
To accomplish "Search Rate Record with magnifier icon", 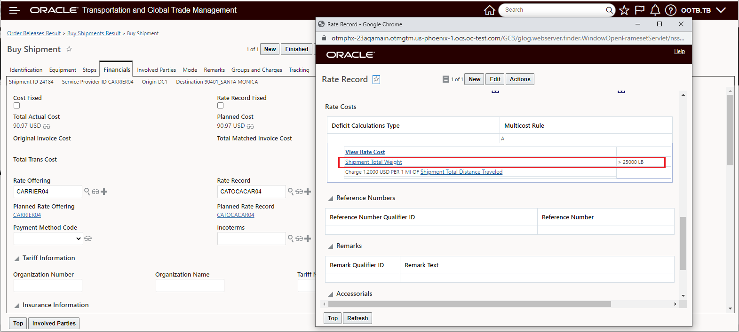I will (291, 191).
